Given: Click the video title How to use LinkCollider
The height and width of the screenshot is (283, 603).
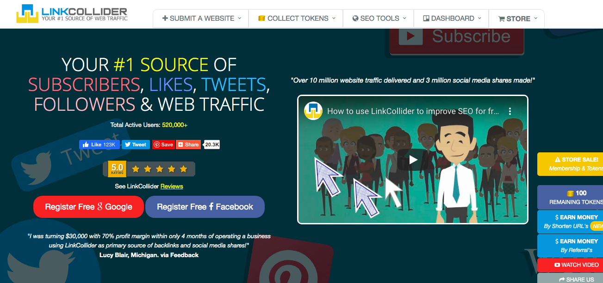Looking at the screenshot, I should click(x=413, y=111).
